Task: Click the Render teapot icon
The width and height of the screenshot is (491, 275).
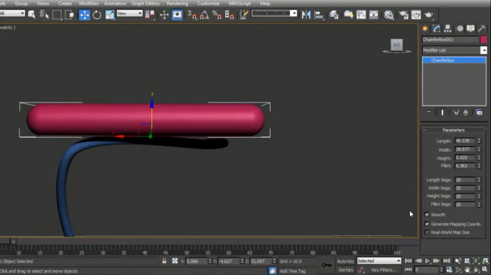Action: coord(428,14)
